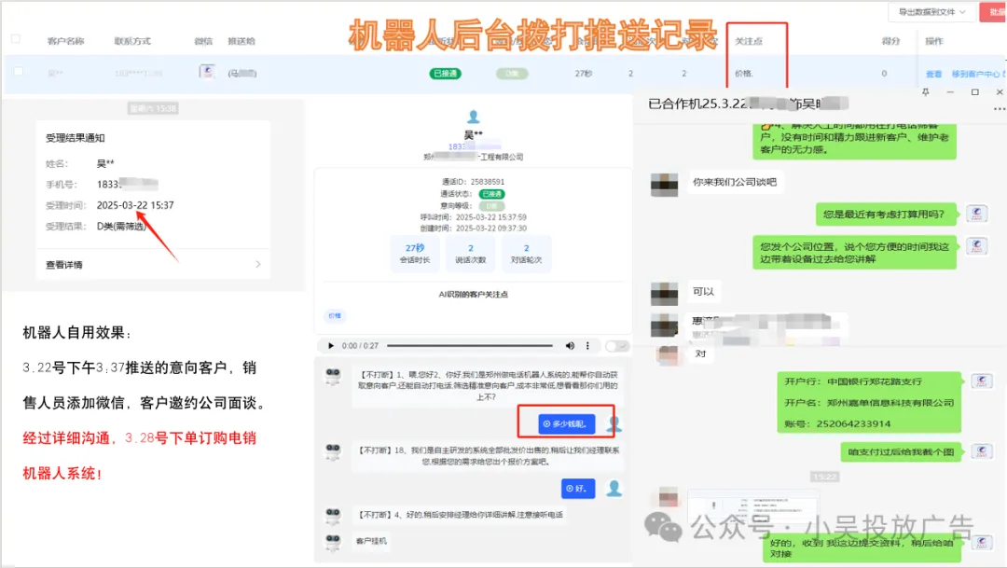Image resolution: width=1007 pixels, height=568 pixels.
Task: Toggle the select-all checkbox in the table header
Action: (x=15, y=40)
